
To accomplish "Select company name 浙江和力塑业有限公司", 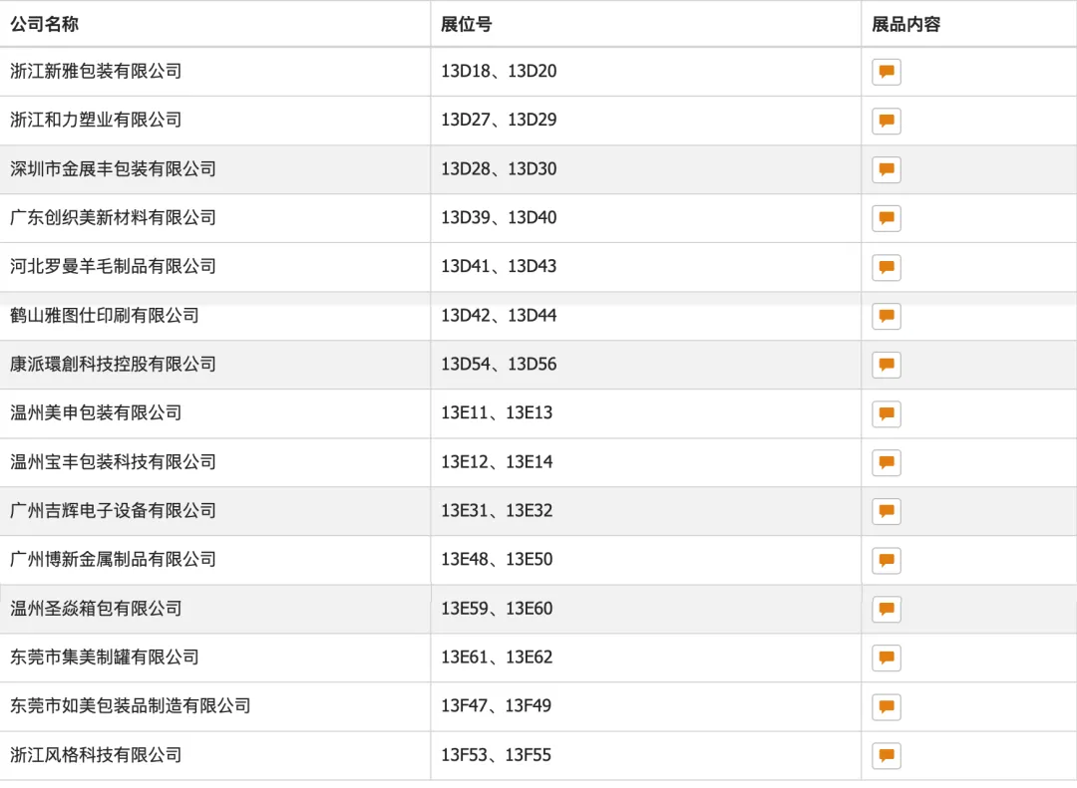I will click(96, 120).
